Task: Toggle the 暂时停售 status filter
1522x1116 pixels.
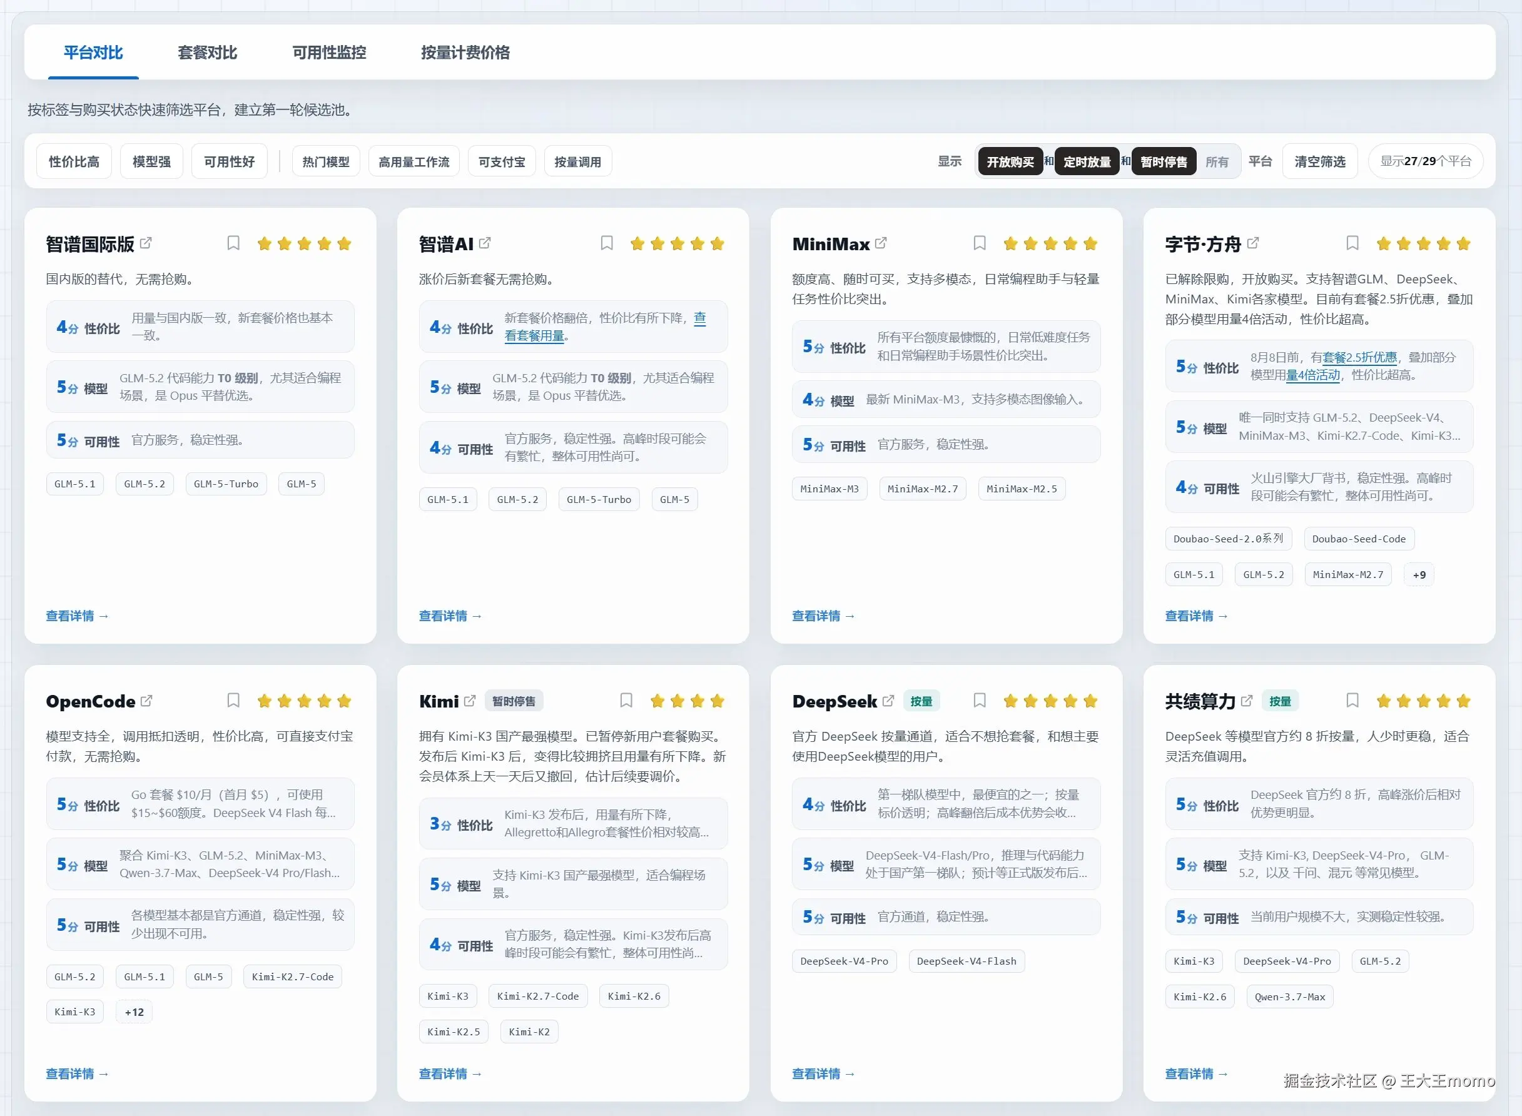Action: [1164, 161]
